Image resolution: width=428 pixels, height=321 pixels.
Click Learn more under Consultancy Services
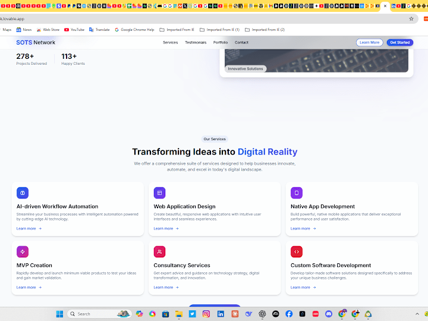(x=166, y=288)
